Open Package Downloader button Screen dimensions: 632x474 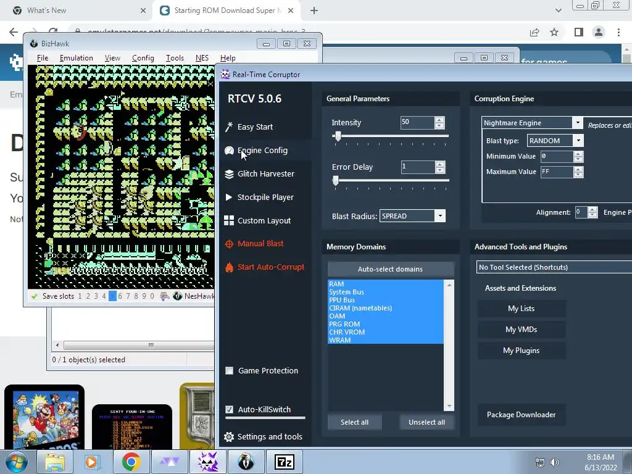point(521,415)
